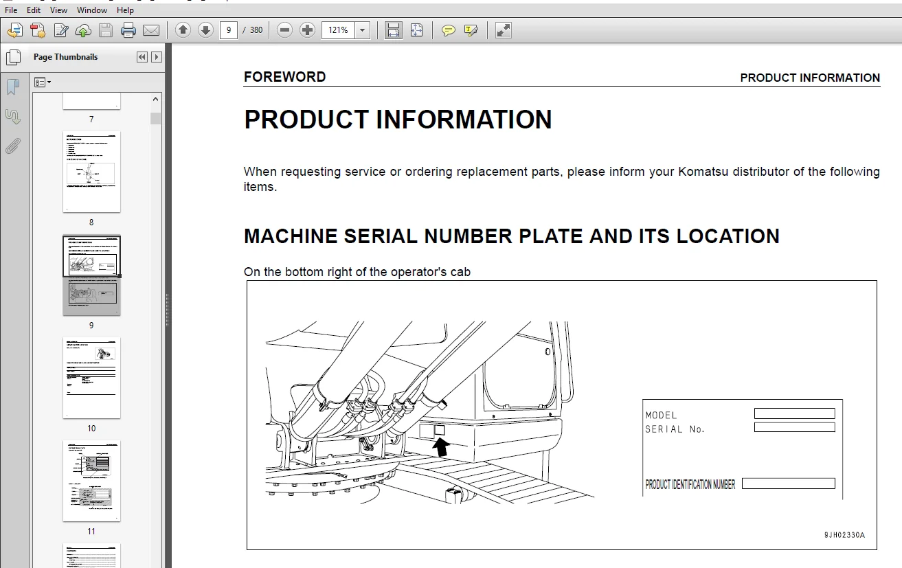Toggle Fit Width scrolling mode
902x568 pixels.
pyautogui.click(x=393, y=30)
